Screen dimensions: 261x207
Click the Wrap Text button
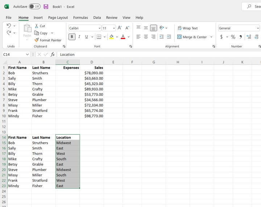point(187,28)
